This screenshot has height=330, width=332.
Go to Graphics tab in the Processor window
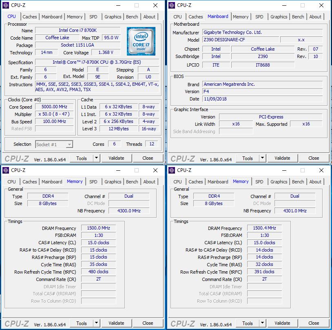pos(113,17)
